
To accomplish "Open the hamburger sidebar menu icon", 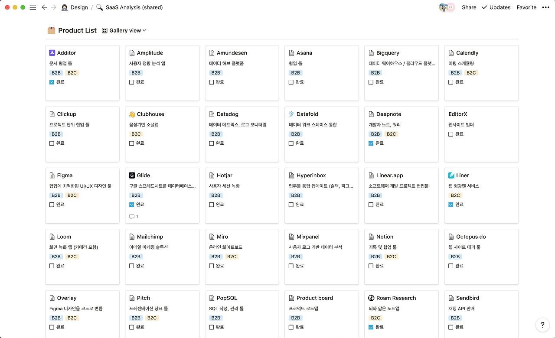I will click(x=33, y=7).
